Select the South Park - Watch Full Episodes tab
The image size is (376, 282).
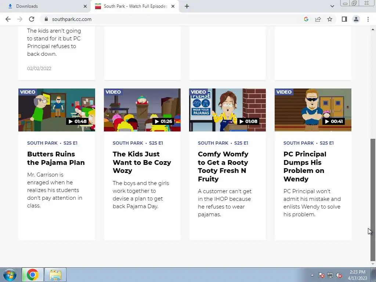(x=135, y=6)
